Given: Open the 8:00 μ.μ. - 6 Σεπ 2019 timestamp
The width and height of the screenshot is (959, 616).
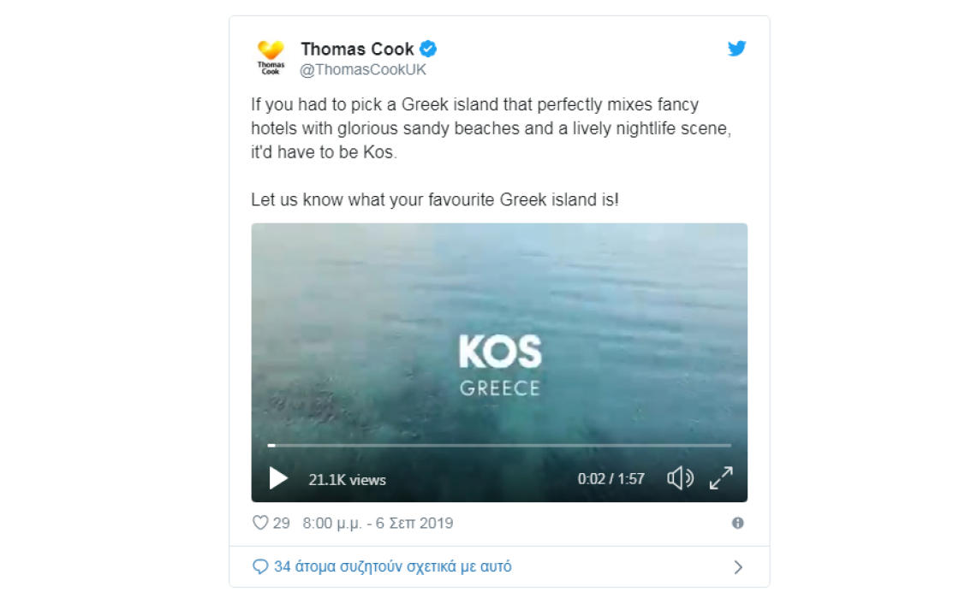Looking at the screenshot, I should coord(378,523).
